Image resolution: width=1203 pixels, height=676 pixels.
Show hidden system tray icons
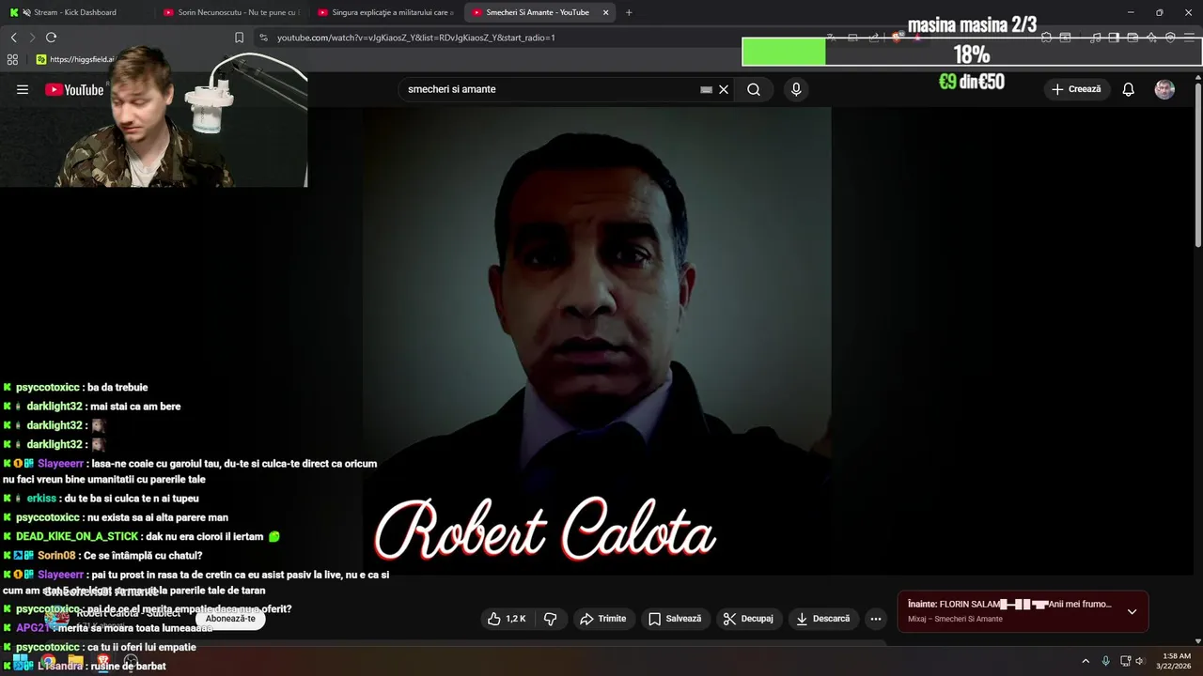[1086, 661]
